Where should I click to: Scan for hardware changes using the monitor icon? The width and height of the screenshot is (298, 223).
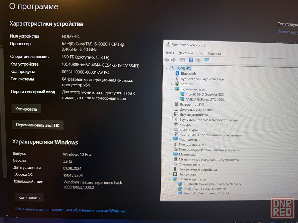click(207, 60)
